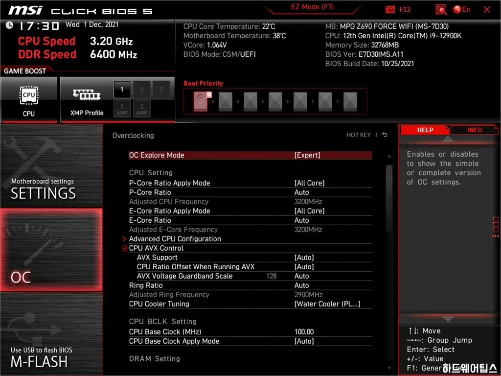Switch to the INFO tab
The image size is (501, 376).
point(474,130)
